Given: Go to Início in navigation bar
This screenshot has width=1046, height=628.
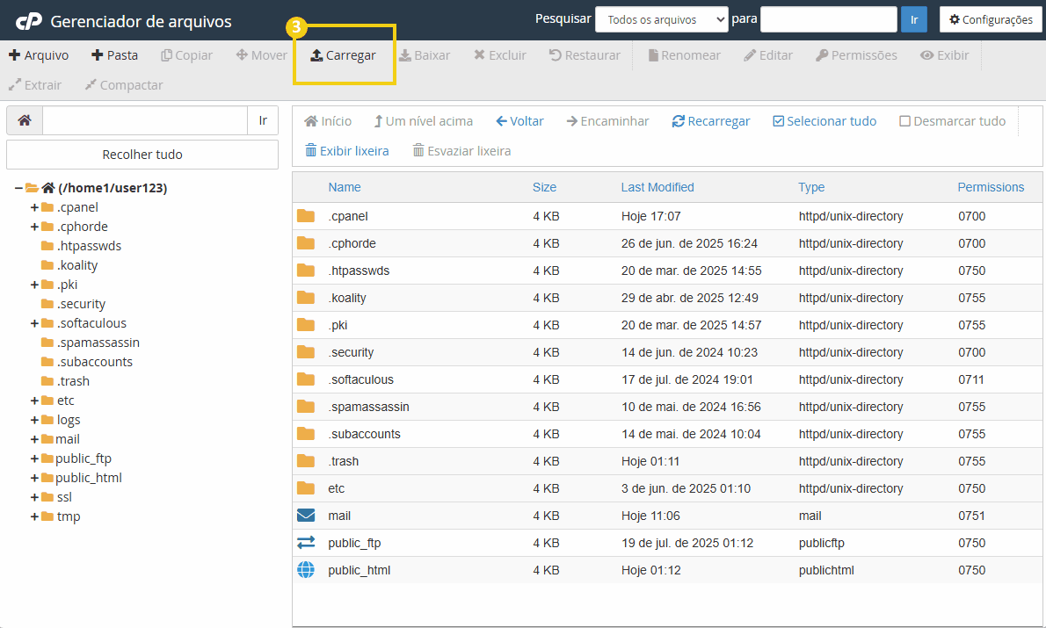Looking at the screenshot, I should 328,121.
